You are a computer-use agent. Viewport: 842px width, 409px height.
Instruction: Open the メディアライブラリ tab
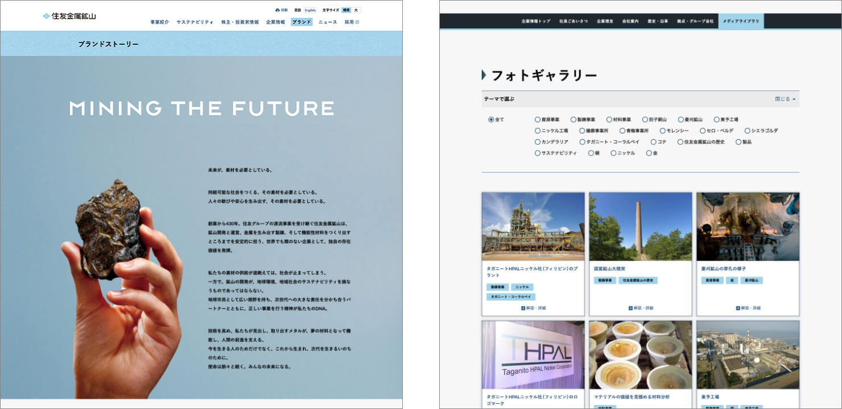[741, 21]
